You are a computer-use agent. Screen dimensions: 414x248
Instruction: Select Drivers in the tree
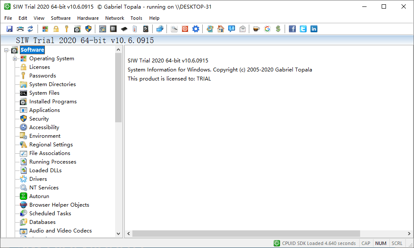(38, 179)
